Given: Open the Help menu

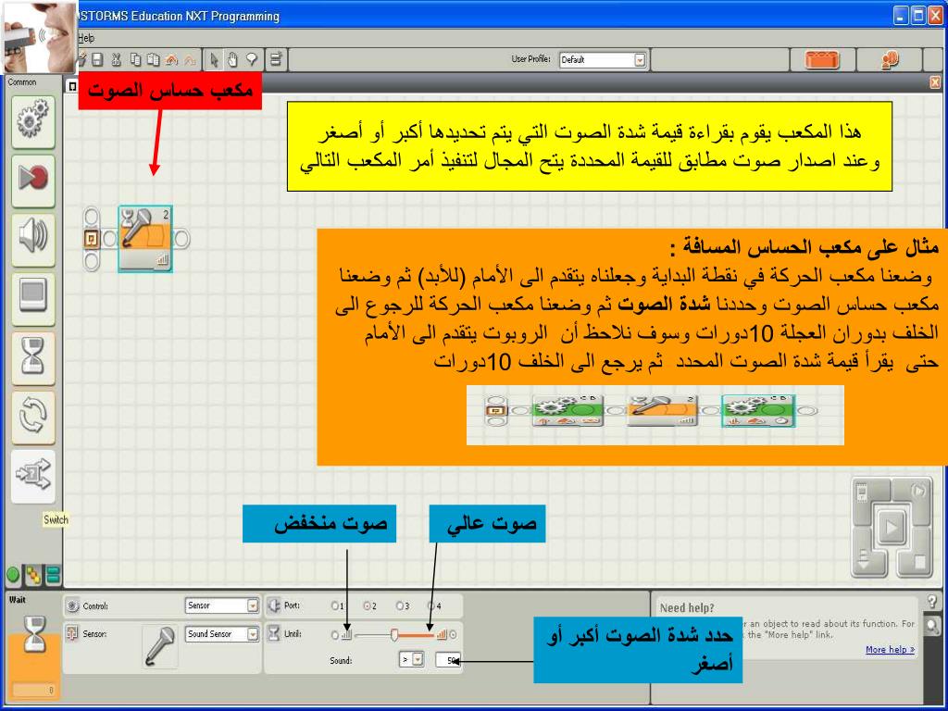Looking at the screenshot, I should click(86, 37).
